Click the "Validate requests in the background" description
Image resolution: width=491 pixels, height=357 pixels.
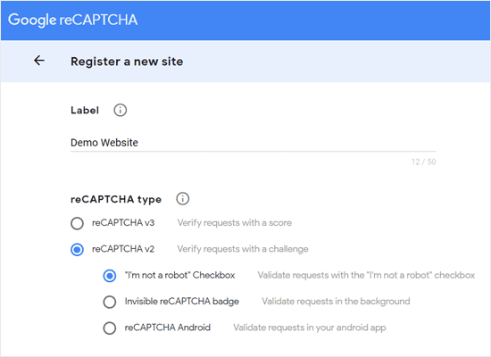(x=336, y=302)
